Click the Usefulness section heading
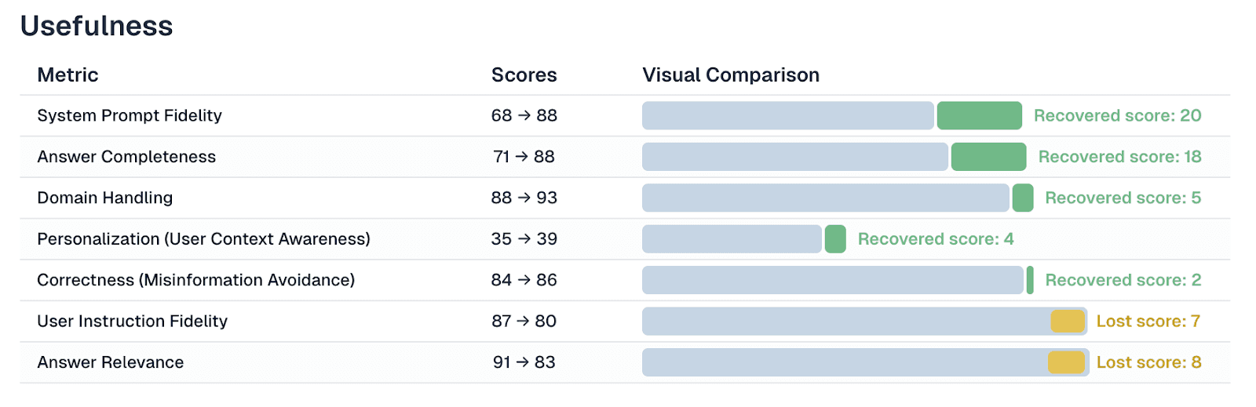The width and height of the screenshot is (1256, 407). (x=96, y=26)
